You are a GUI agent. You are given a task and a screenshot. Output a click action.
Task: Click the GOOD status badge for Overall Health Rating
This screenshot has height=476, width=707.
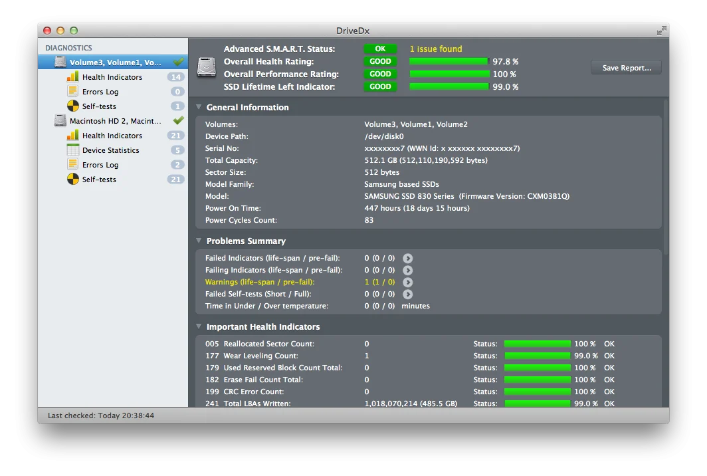click(380, 61)
